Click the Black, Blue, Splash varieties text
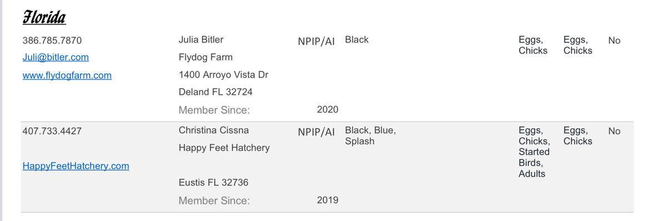Viewport: 651px width, 221px height. click(370, 136)
